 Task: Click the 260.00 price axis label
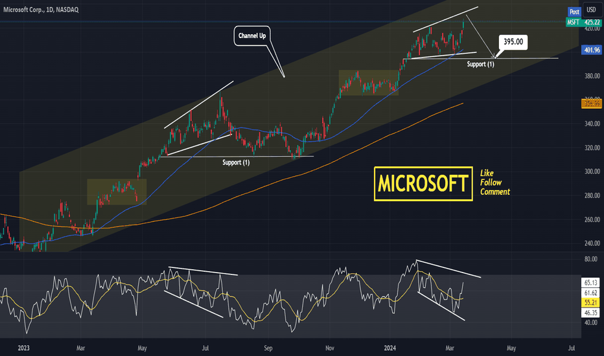(592, 219)
